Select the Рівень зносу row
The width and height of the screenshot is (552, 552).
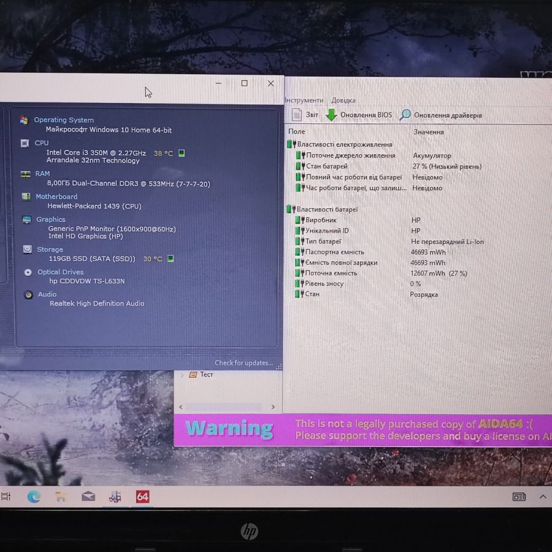(358, 284)
